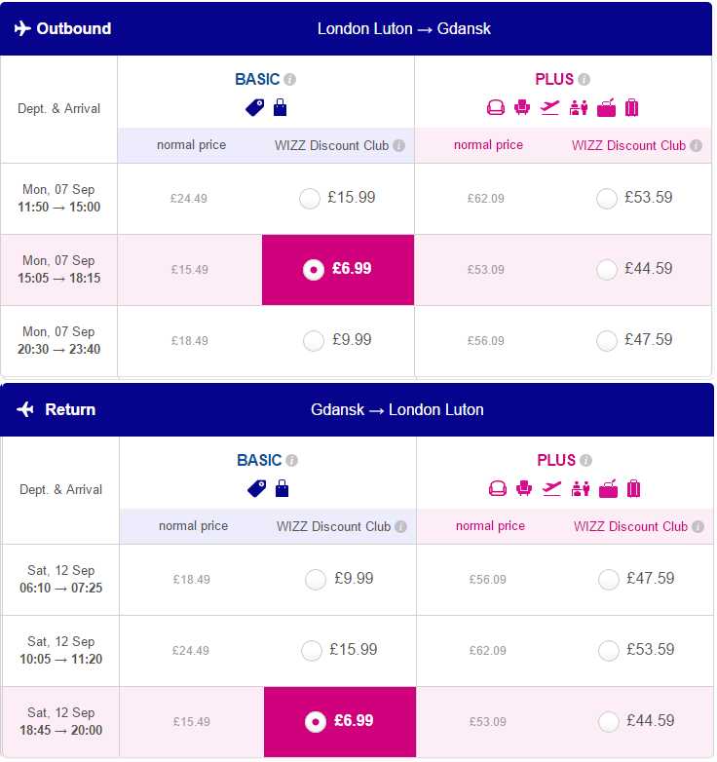This screenshot has width=717, height=762.
Task: Click the Outbound BASIC price tag icon
Action: coord(255,107)
